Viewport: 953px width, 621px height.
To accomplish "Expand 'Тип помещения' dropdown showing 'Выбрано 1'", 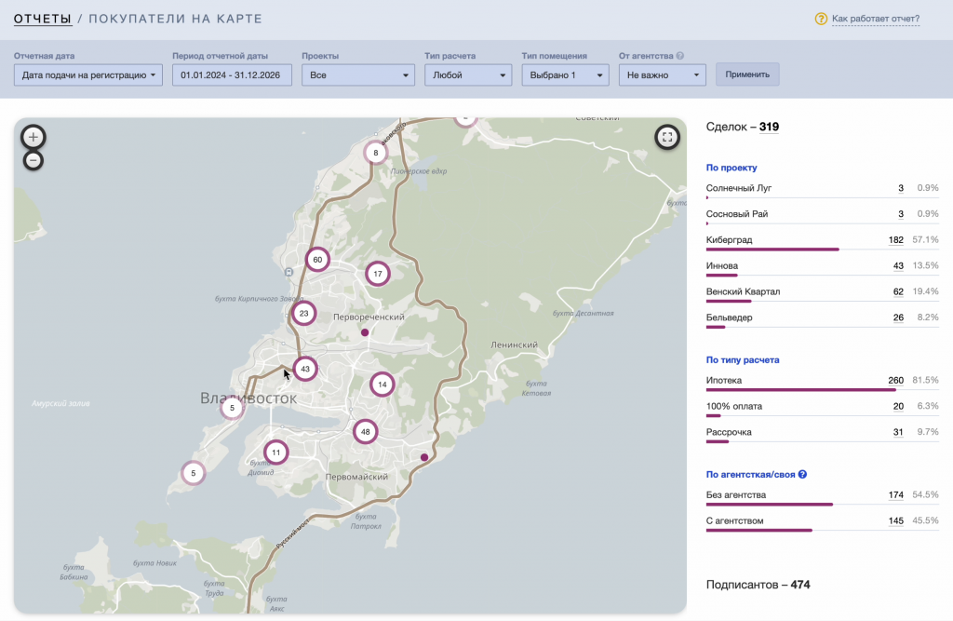I will 565,75.
